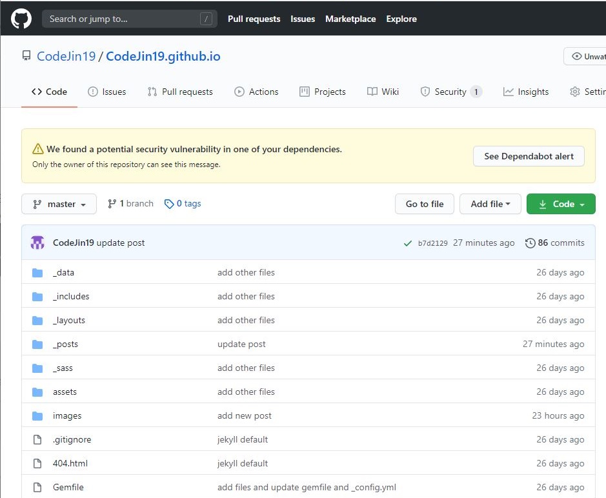The width and height of the screenshot is (606, 498).
Task: Open the 404.html file name
Action: pyautogui.click(x=70, y=463)
